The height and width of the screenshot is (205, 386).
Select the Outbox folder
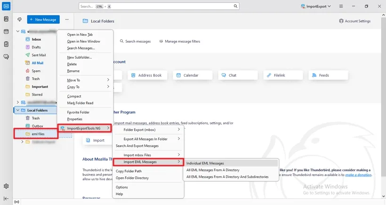pyautogui.click(x=37, y=126)
